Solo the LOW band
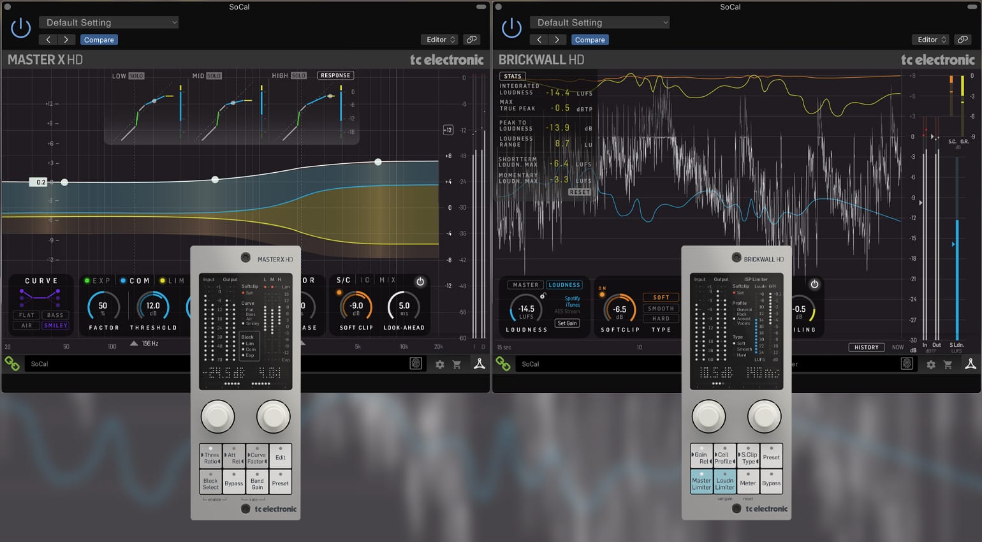982x542 pixels. [x=136, y=76]
